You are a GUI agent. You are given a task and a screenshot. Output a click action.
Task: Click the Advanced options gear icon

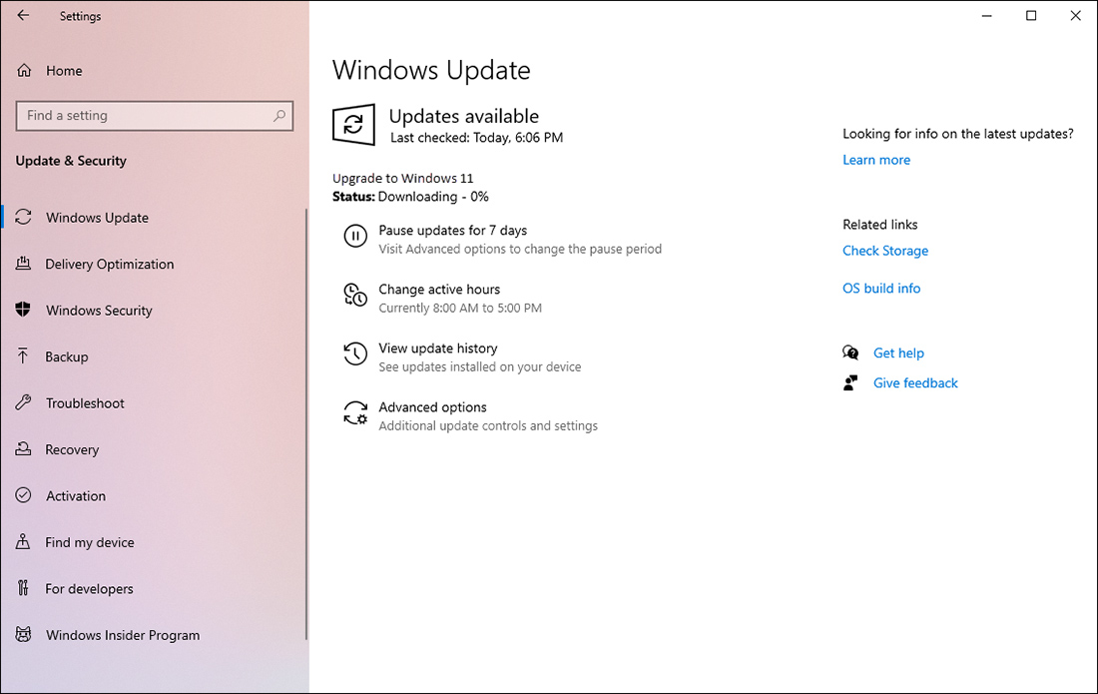tap(355, 413)
